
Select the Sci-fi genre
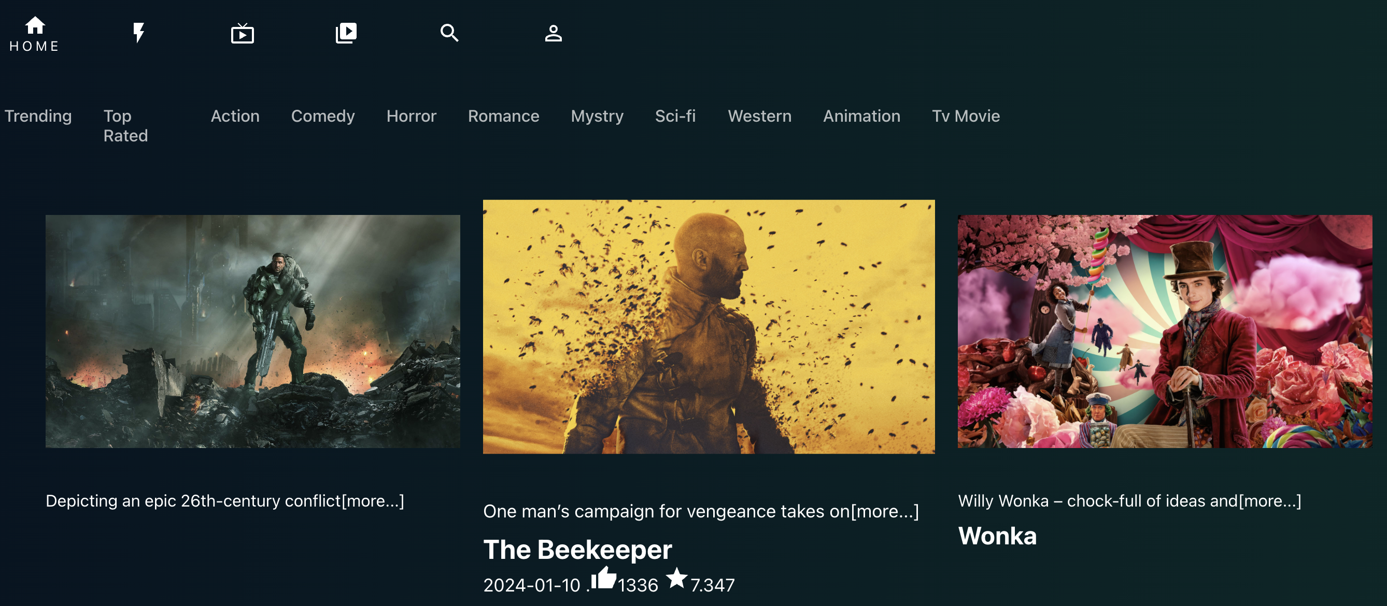(675, 116)
